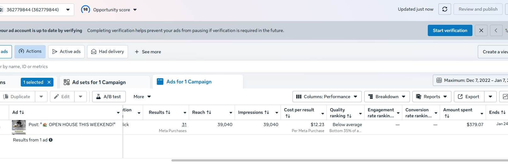The width and height of the screenshot is (508, 164).
Task: Open the Export dropdown arrow
Action: [x=490, y=97]
